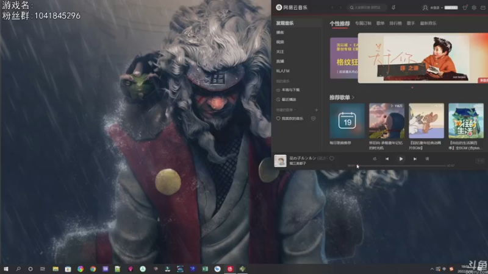Collapse the 创建的歌单 section
The height and width of the screenshot is (274, 488).
pyautogui.click(x=285, y=110)
